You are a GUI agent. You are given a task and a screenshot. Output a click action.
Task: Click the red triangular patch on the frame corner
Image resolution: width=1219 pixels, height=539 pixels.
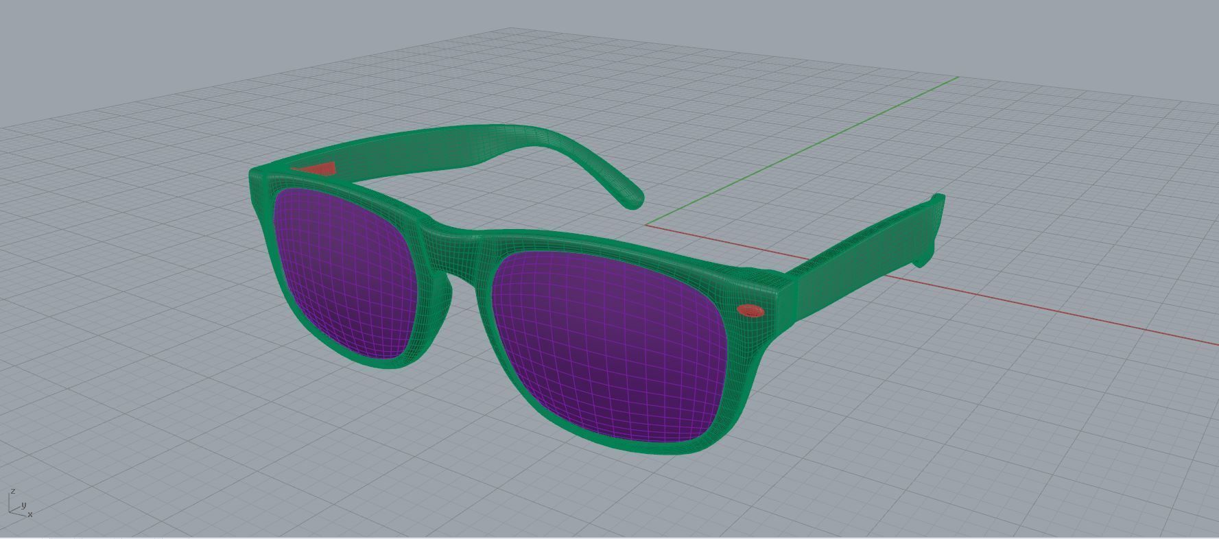[x=316, y=169]
